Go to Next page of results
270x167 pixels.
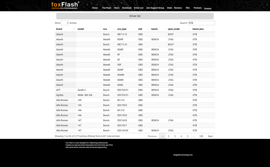[x=210, y=136]
